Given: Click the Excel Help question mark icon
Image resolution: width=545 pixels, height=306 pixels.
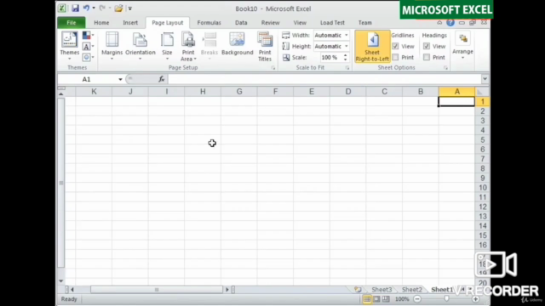Looking at the screenshot, I should (x=450, y=23).
